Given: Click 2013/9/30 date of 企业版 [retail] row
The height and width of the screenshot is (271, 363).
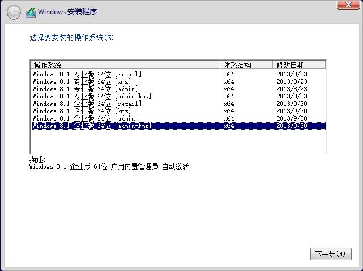Looking at the screenshot, I should 292,104.
